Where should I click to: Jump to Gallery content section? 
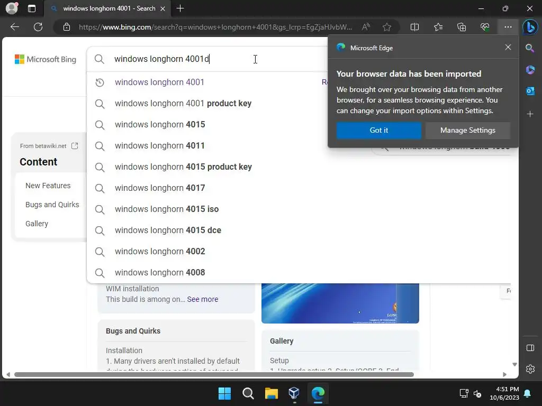click(37, 224)
